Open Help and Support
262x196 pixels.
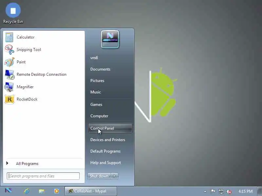[105, 163]
